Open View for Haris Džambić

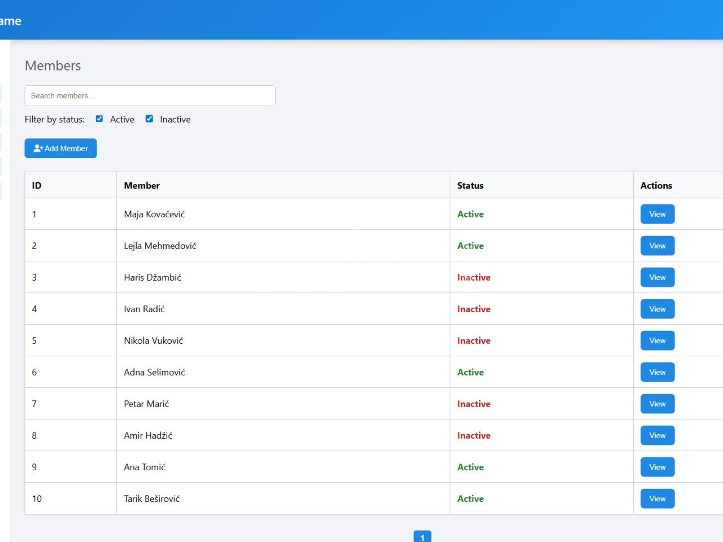657,278
